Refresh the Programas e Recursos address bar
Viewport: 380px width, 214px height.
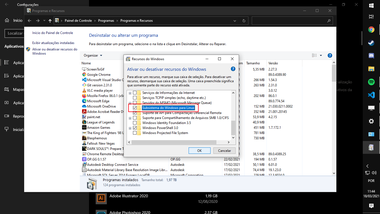pyautogui.click(x=244, y=21)
